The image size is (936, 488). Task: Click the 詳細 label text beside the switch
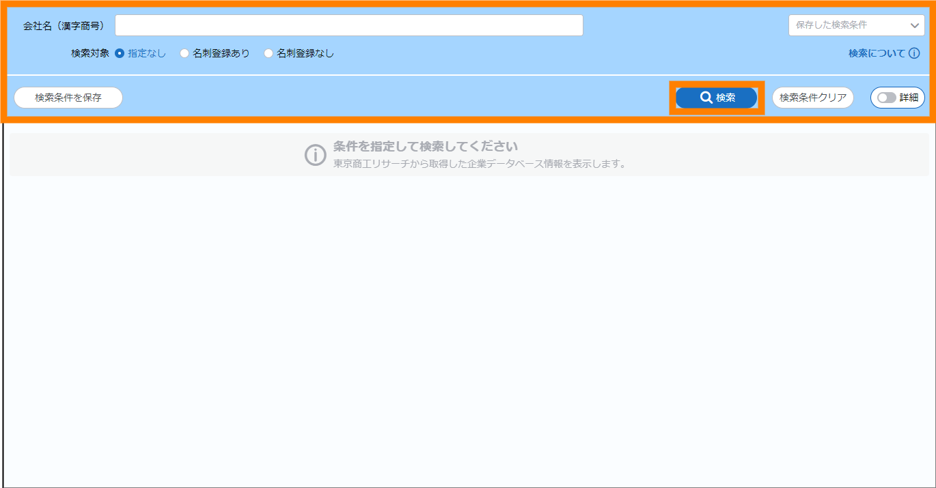(x=909, y=98)
